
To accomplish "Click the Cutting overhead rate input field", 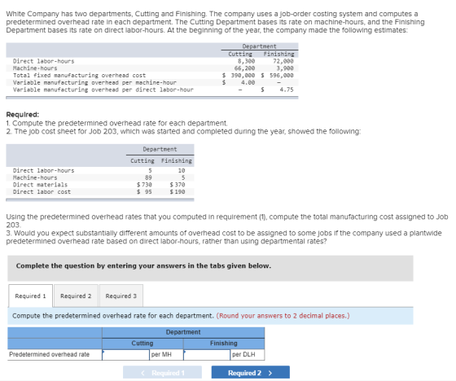I will click(125, 354).
